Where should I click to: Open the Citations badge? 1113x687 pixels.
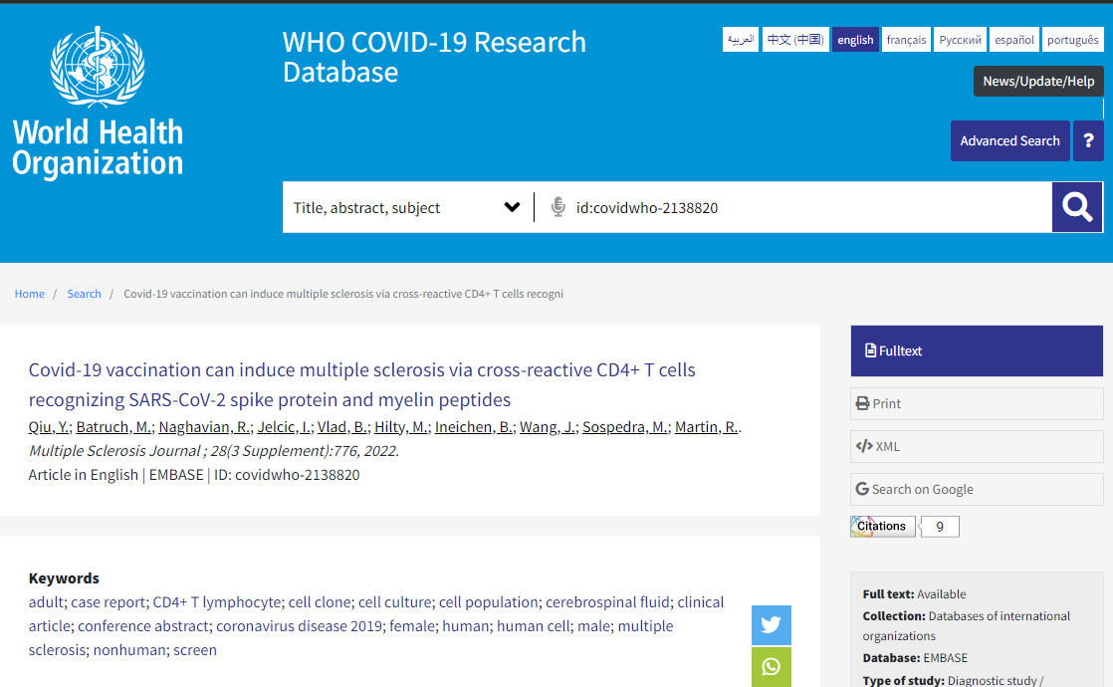click(882, 526)
